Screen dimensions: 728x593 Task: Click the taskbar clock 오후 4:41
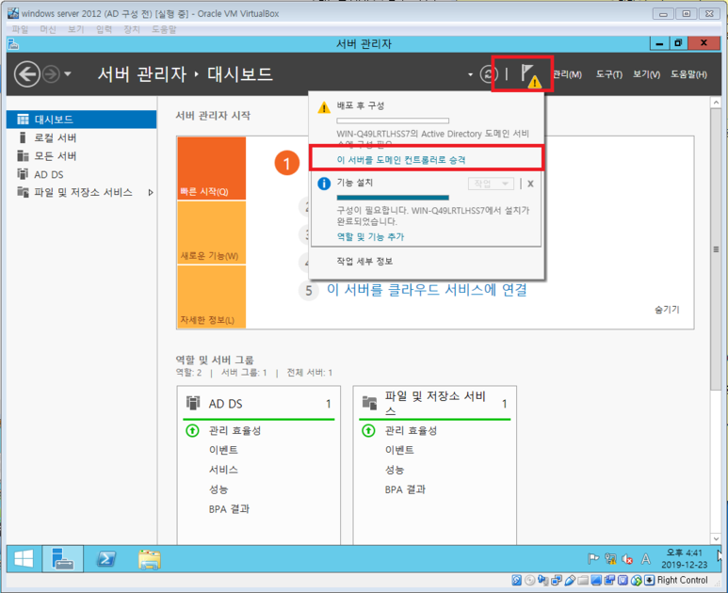[684, 559]
